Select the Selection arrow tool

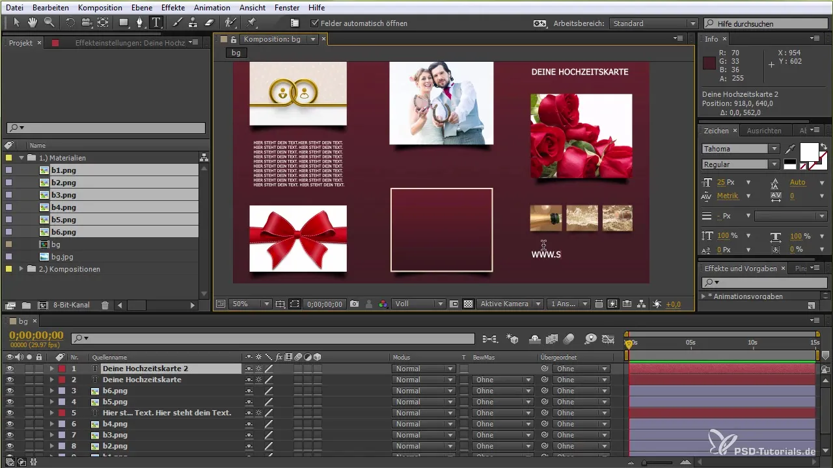pos(17,23)
